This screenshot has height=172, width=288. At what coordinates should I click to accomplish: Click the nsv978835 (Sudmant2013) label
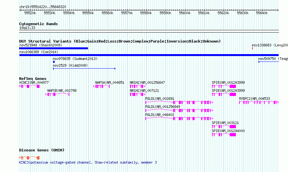pyautogui.click(x=75, y=59)
